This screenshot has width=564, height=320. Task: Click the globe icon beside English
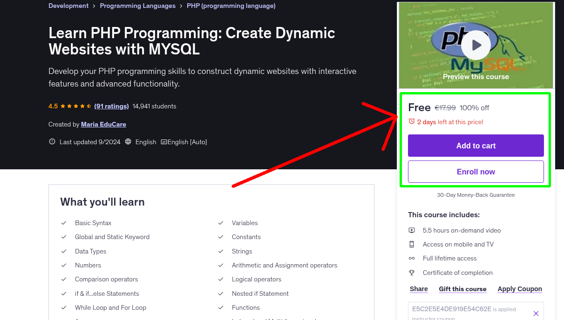[x=128, y=141]
